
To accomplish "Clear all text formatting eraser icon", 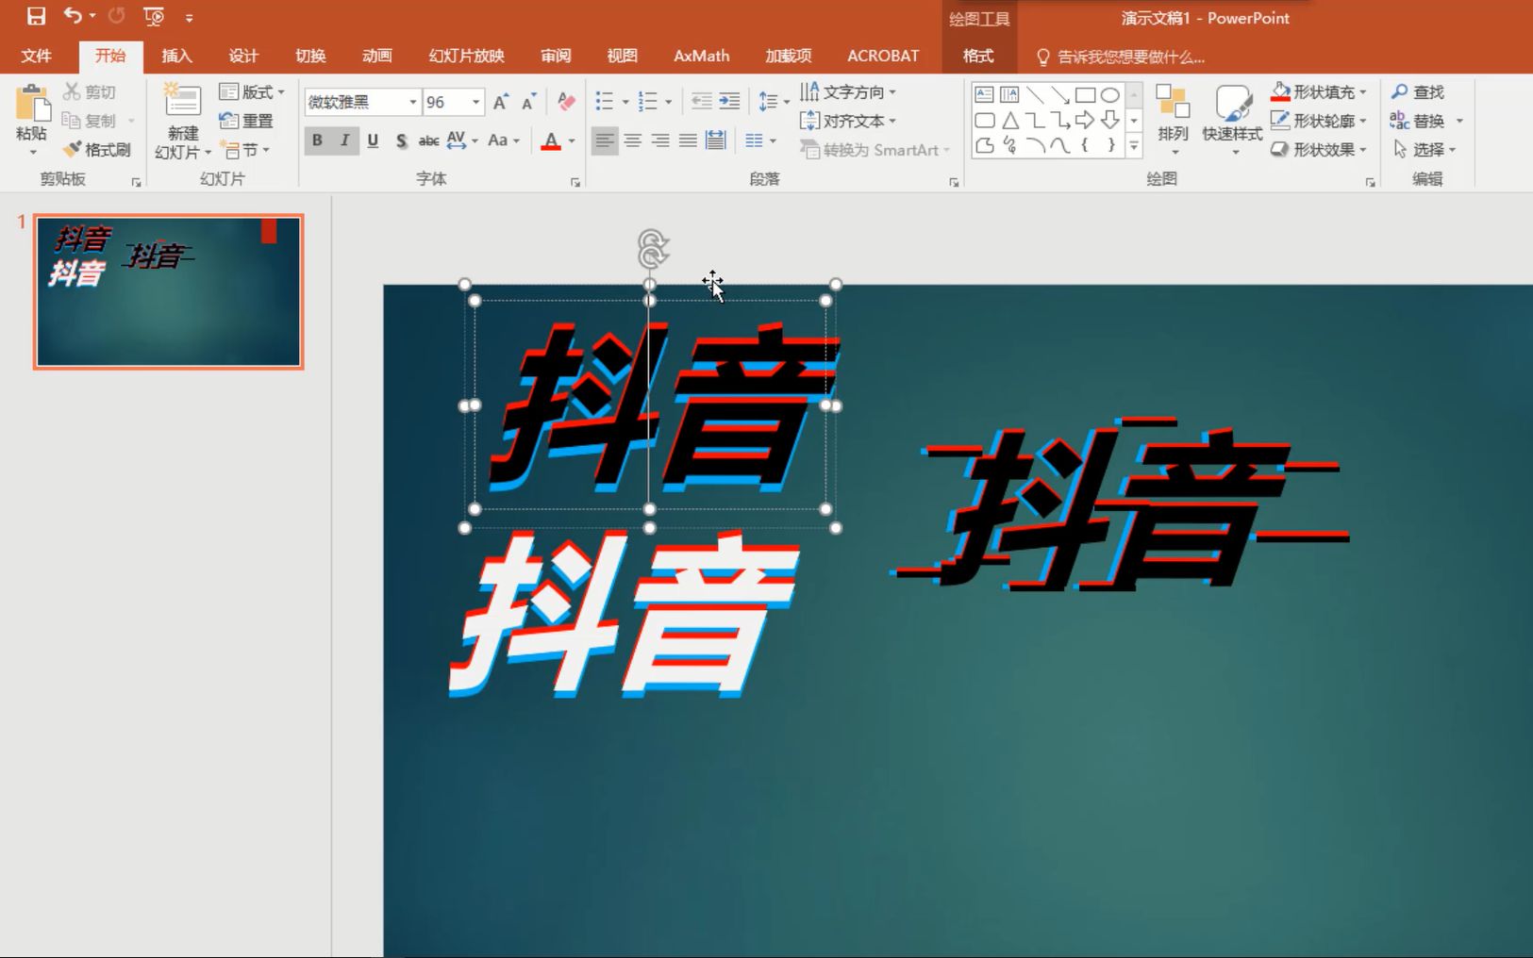I will click(566, 102).
